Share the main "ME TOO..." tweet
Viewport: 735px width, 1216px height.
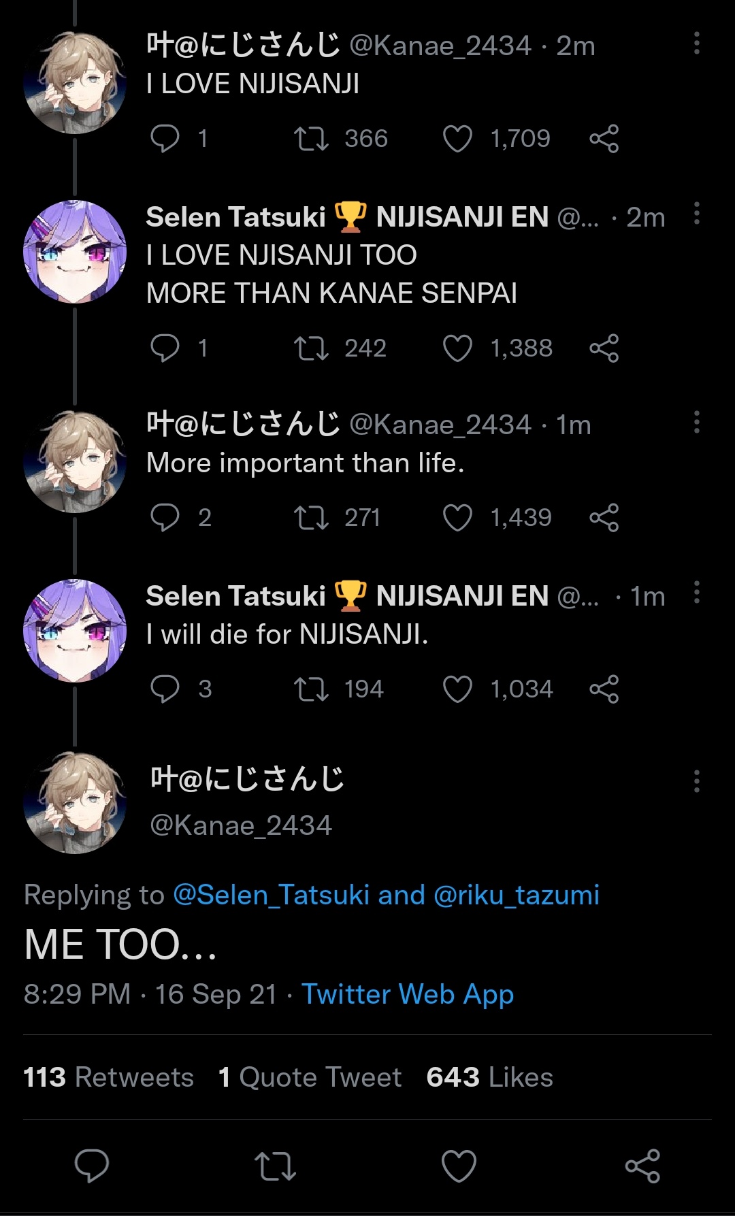click(x=642, y=1166)
